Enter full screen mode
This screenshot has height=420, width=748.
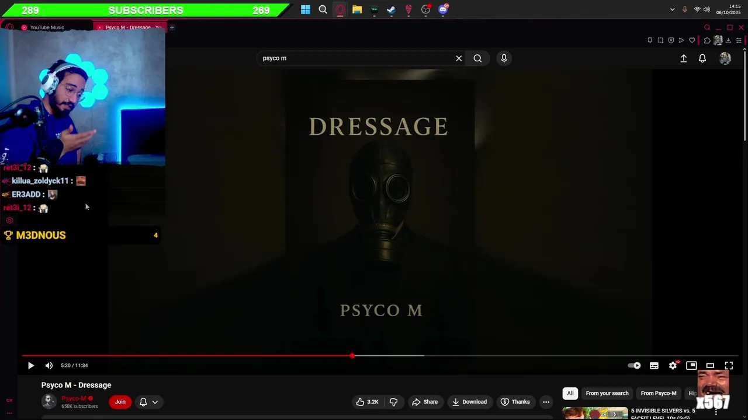(x=729, y=365)
